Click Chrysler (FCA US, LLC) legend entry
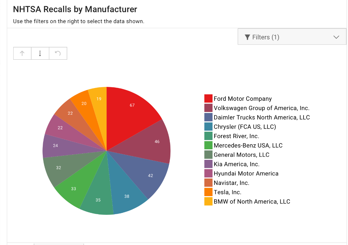 point(244,127)
